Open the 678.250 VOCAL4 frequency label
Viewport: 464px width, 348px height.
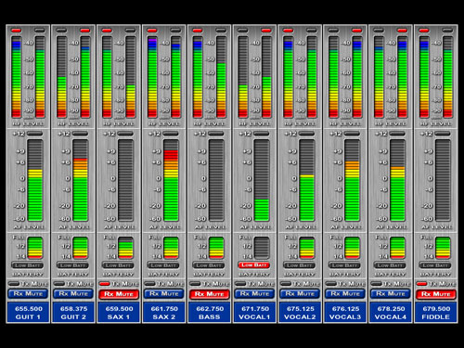tap(391, 313)
